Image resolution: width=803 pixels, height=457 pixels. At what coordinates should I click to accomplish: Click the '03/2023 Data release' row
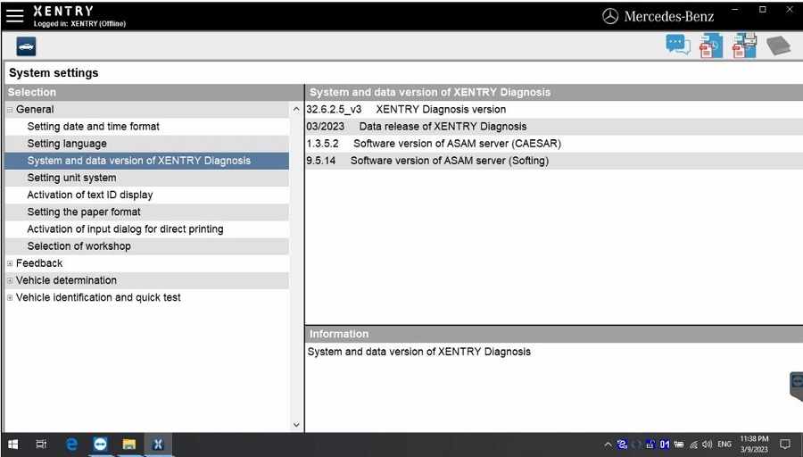pos(554,127)
